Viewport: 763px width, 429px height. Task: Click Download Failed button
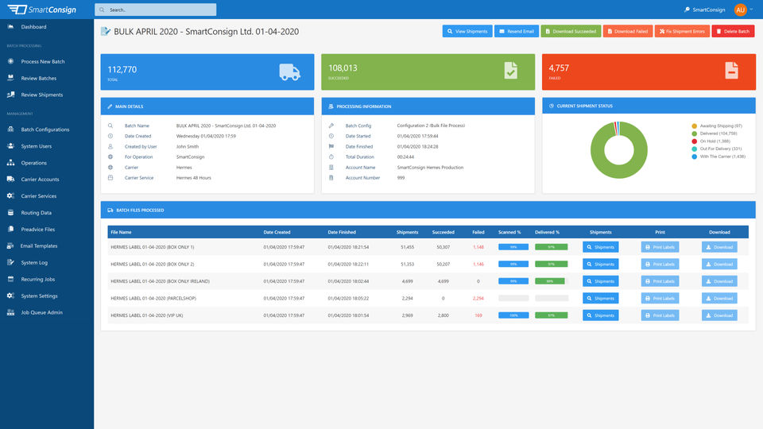click(x=628, y=31)
